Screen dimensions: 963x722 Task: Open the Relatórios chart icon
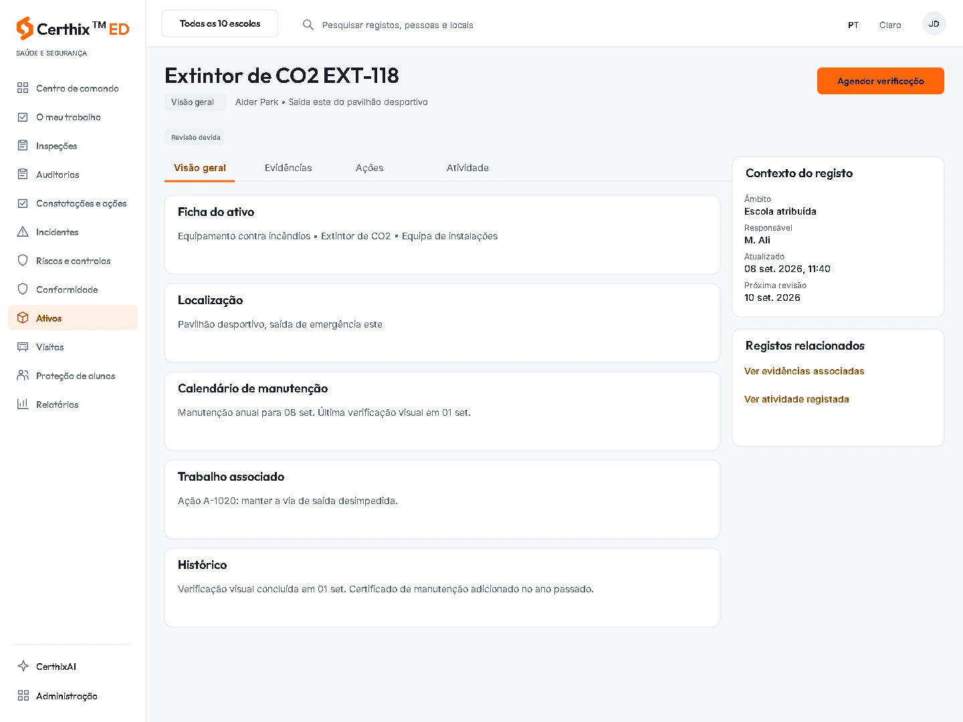(x=23, y=404)
